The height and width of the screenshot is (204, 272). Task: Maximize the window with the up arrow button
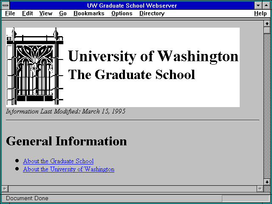coord(266,6)
